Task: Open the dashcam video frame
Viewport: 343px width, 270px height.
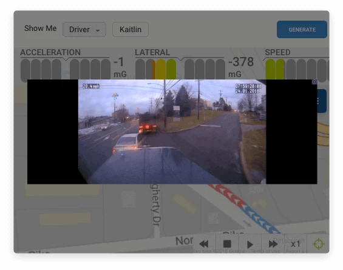Action: [172, 132]
